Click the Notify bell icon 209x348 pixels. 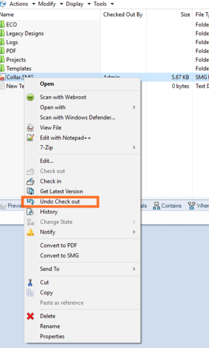pos(30,232)
